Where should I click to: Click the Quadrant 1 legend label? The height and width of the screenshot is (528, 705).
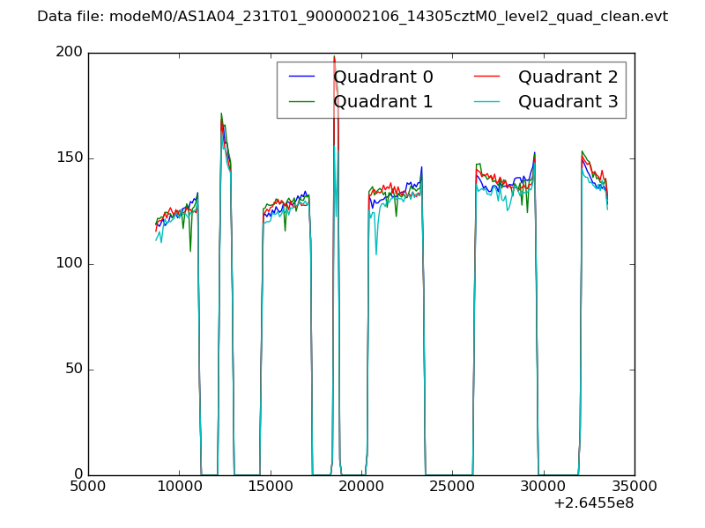[382, 101]
